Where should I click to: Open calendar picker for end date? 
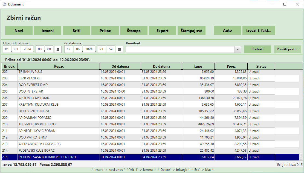(120, 49)
